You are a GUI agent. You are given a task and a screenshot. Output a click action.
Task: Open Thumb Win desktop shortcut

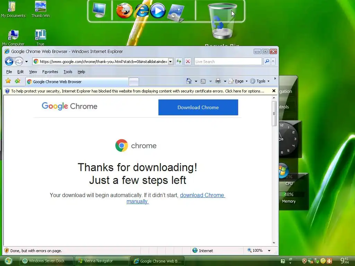[x=41, y=9]
